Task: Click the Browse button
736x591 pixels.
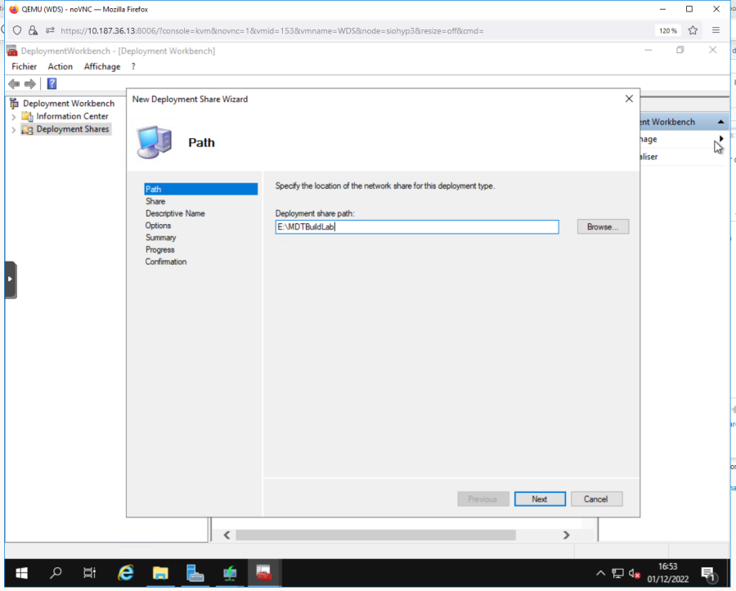Action: pos(603,227)
